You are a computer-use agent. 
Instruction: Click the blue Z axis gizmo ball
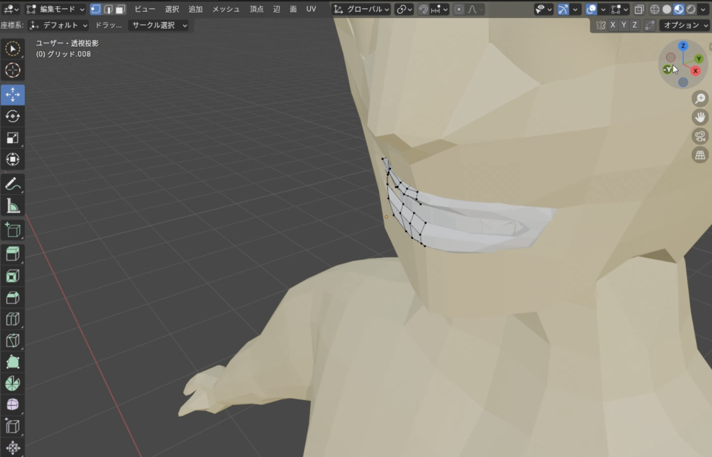(x=683, y=46)
